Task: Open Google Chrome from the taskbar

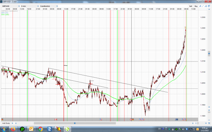Action: point(40,129)
